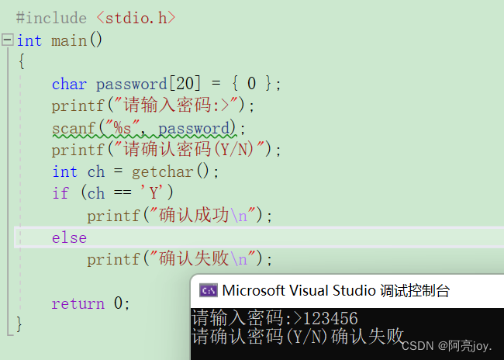Viewport: 504px width, 360px height.
Task: Click the printf 请输入密码 string literal
Action: point(177,106)
